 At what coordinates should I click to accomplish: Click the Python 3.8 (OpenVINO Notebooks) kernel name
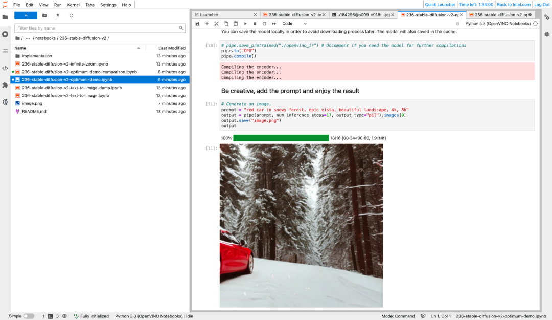498,24
